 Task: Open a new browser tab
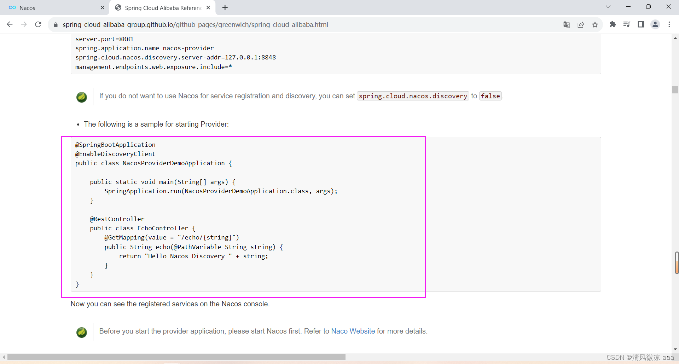tap(225, 8)
